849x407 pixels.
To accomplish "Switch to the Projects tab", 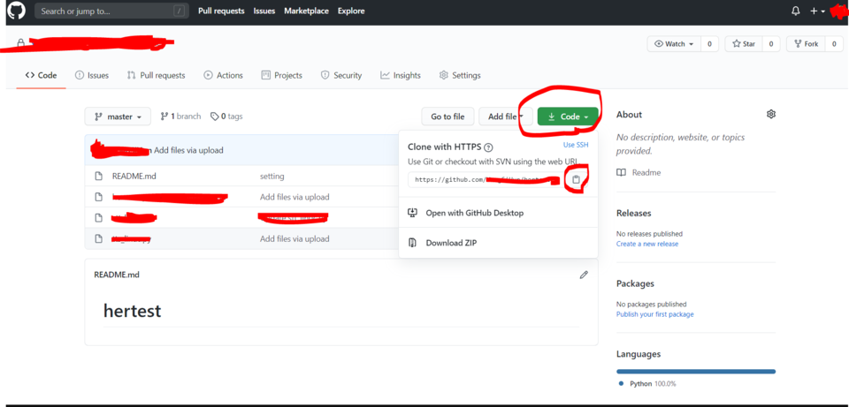I will tap(281, 75).
